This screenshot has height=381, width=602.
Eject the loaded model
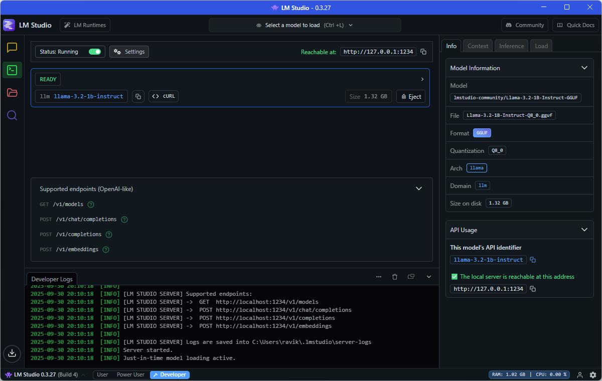(411, 96)
